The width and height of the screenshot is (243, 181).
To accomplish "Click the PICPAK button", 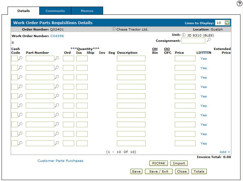I will click(x=158, y=163).
